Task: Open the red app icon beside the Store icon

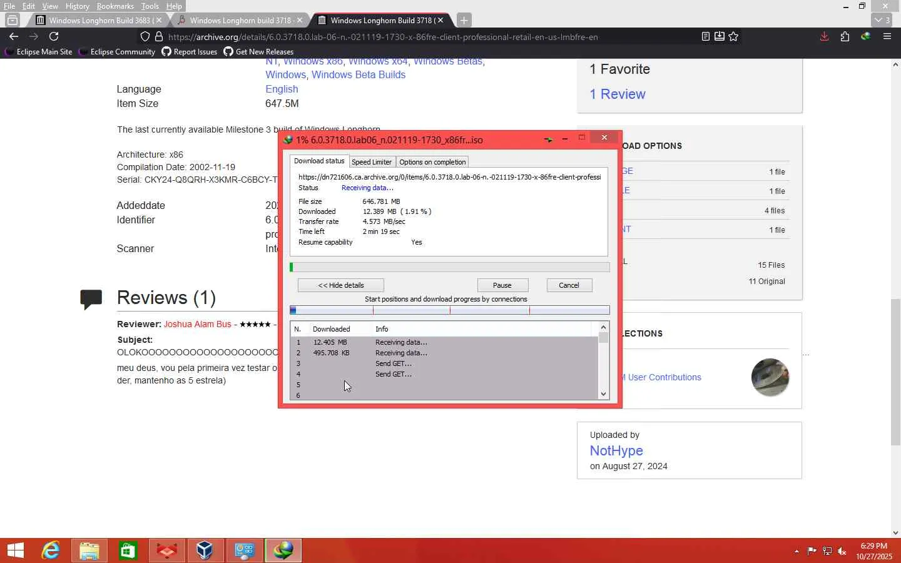Action: point(167,550)
